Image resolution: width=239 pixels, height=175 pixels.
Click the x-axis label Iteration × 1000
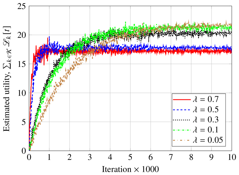click(x=130, y=170)
